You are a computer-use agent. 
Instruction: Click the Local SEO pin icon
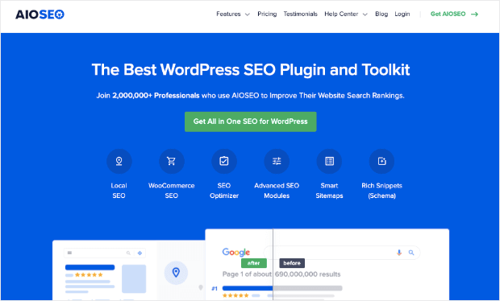(119, 161)
